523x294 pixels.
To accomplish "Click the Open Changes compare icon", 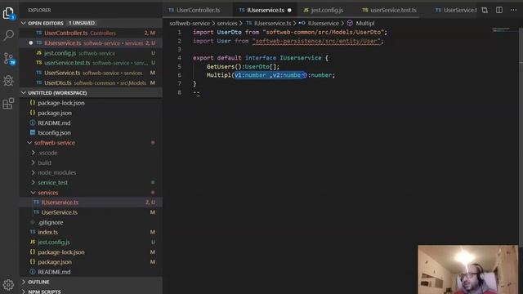I will pyautogui.click(x=485, y=10).
